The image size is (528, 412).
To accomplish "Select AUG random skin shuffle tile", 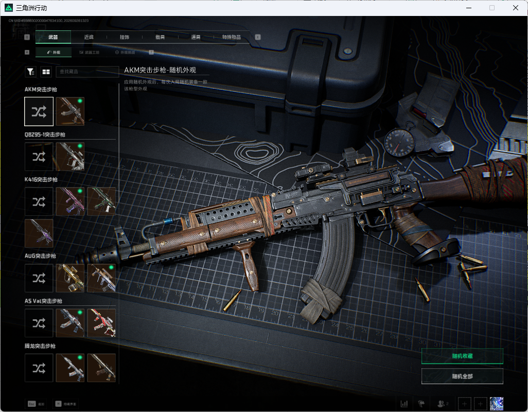I will tap(39, 278).
